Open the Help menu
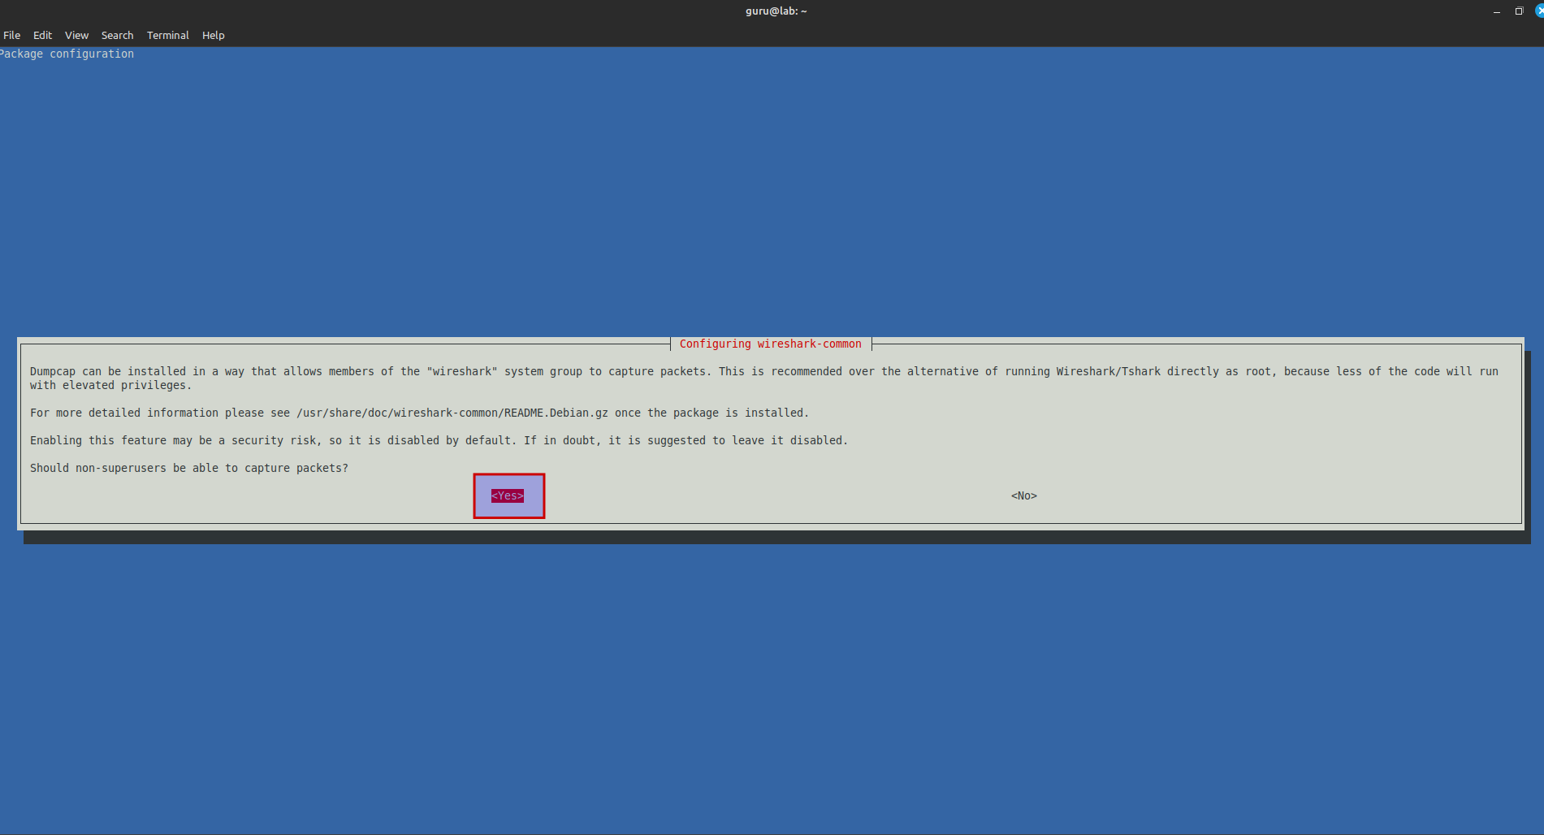This screenshot has height=835, width=1544. click(213, 35)
